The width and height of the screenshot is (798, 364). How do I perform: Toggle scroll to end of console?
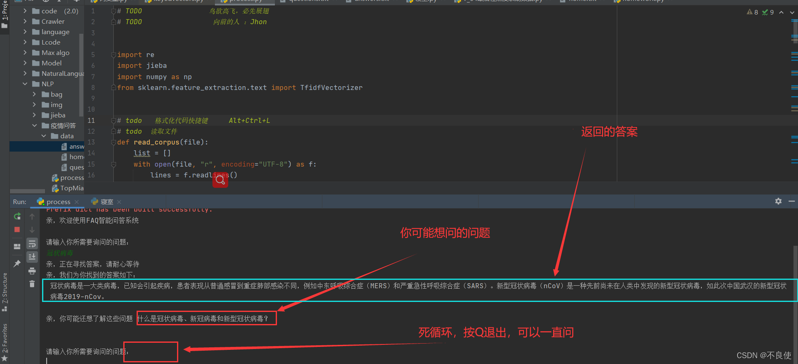click(32, 257)
